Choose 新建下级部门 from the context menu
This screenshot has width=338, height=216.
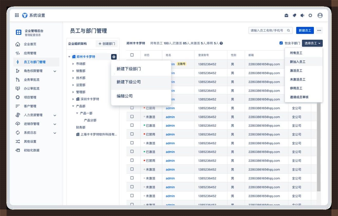click(x=141, y=69)
